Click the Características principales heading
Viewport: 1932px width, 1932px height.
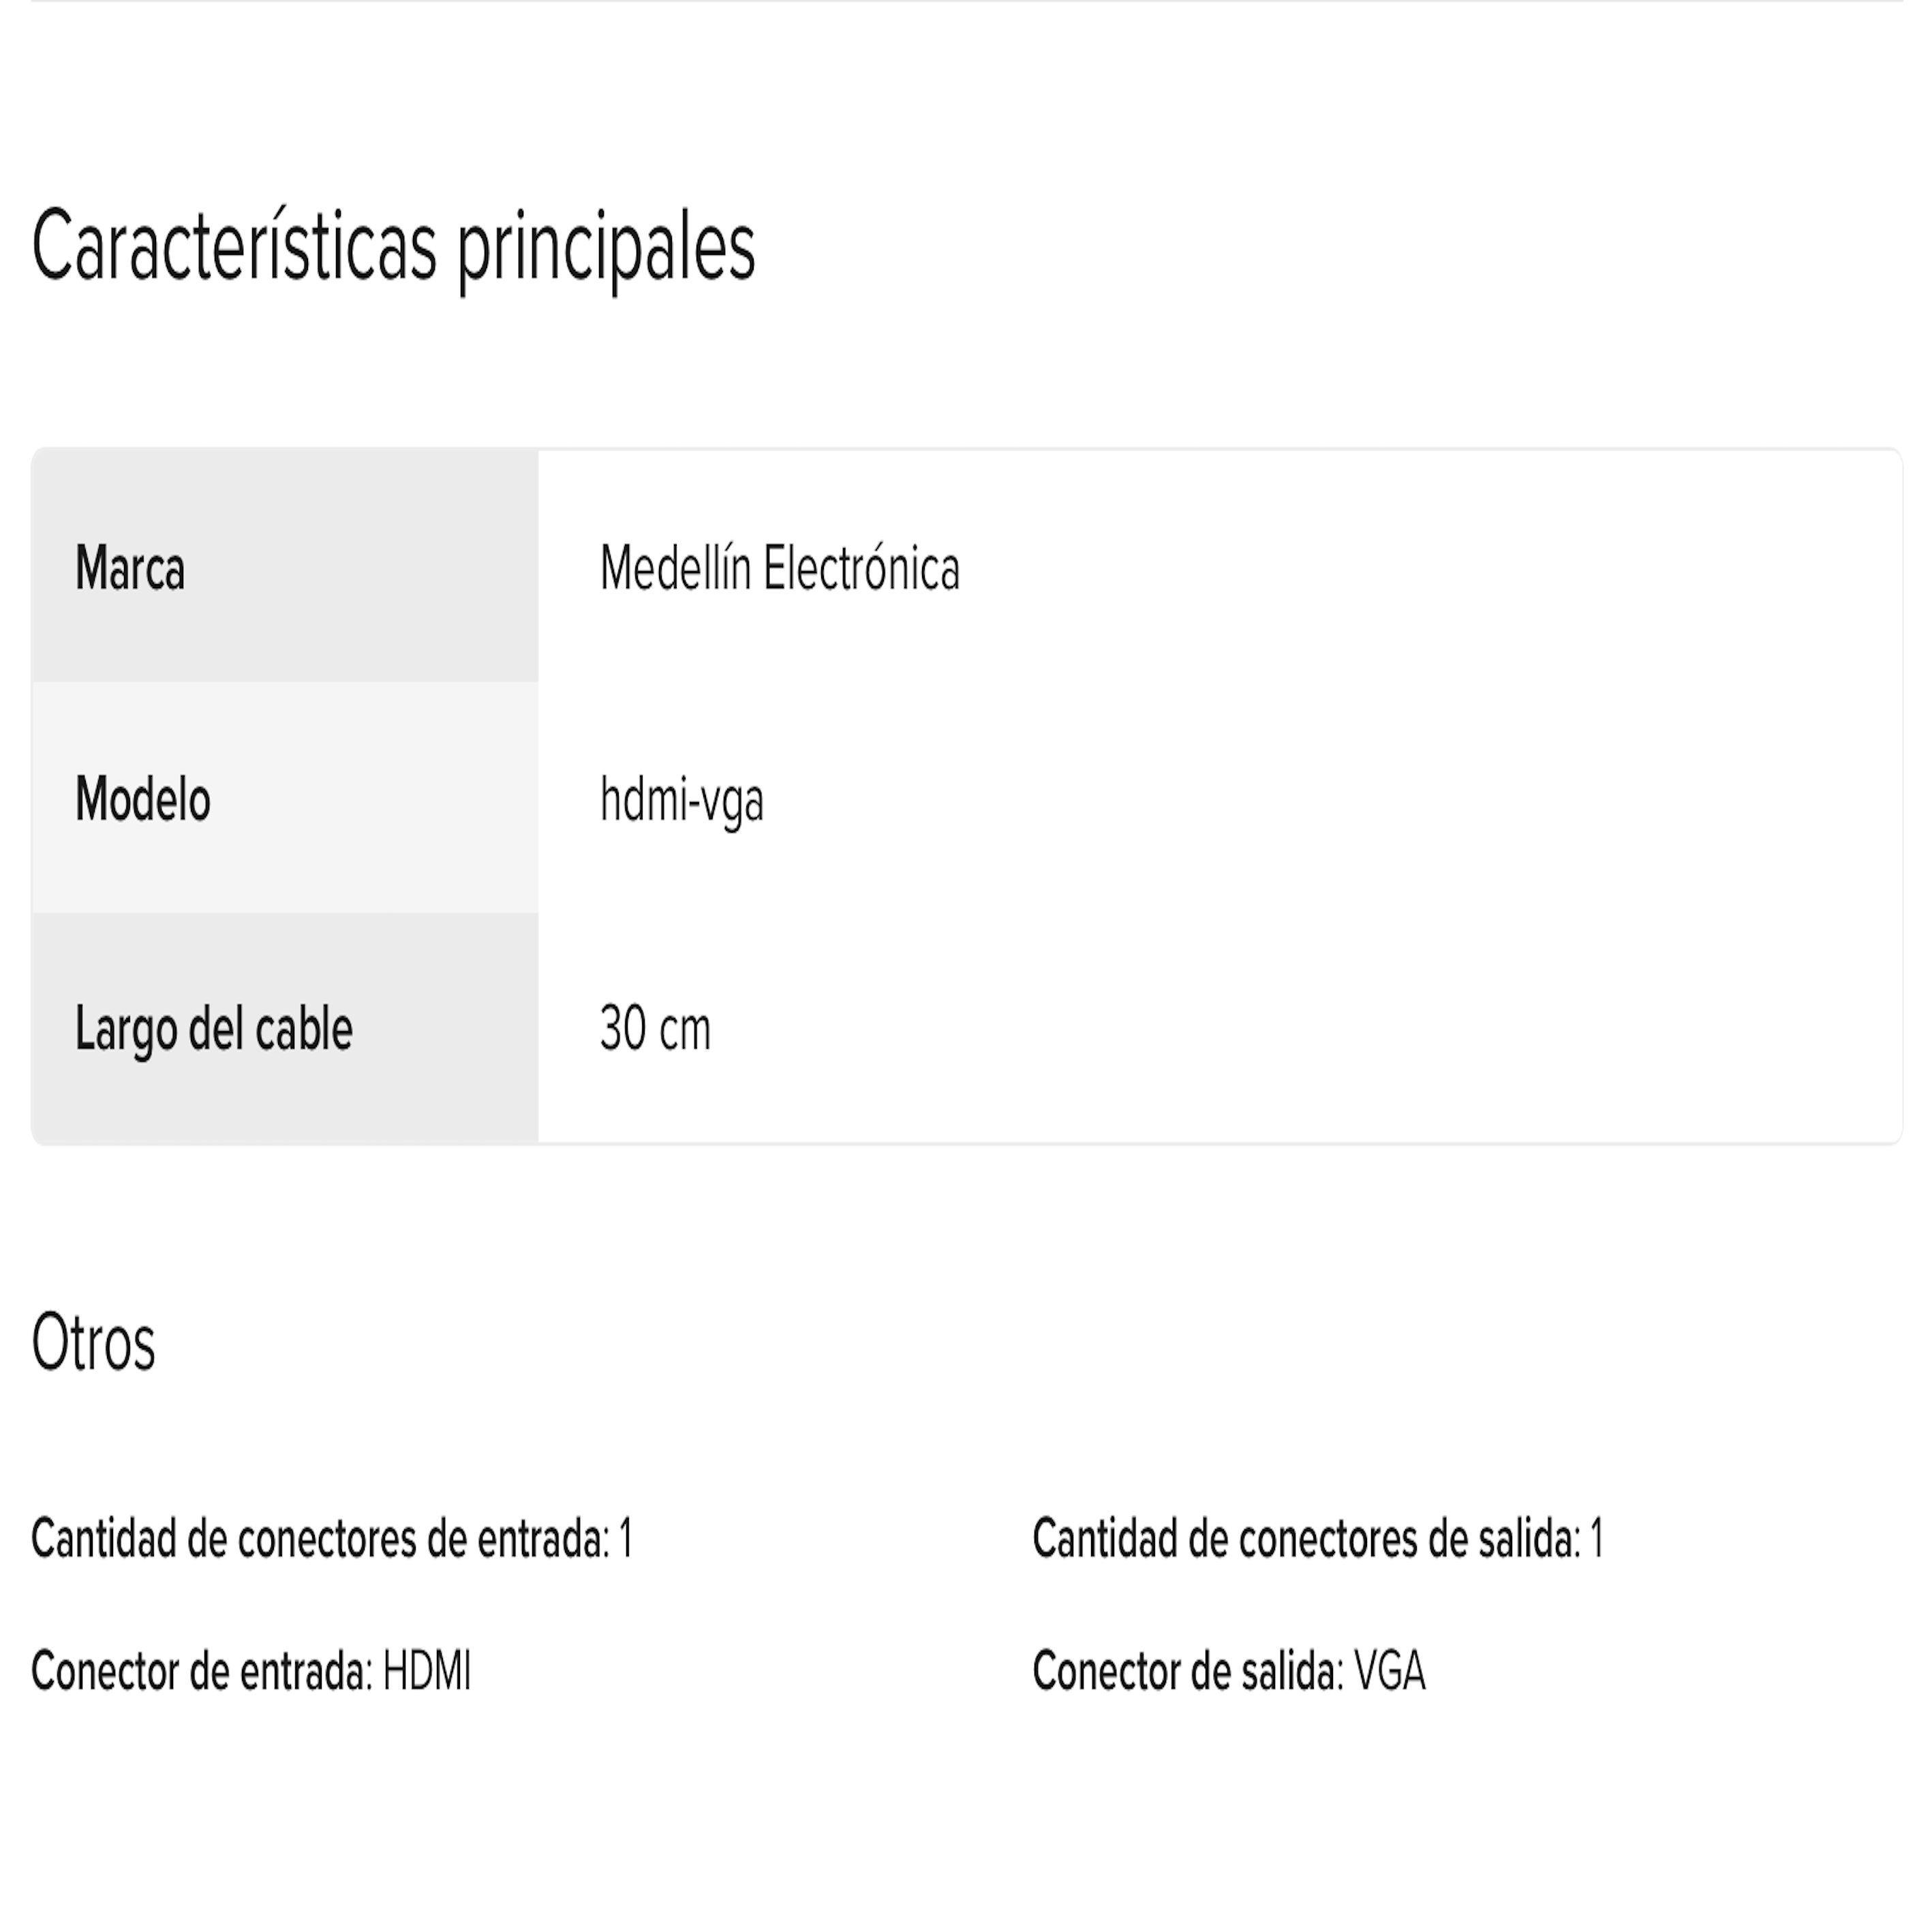click(393, 247)
